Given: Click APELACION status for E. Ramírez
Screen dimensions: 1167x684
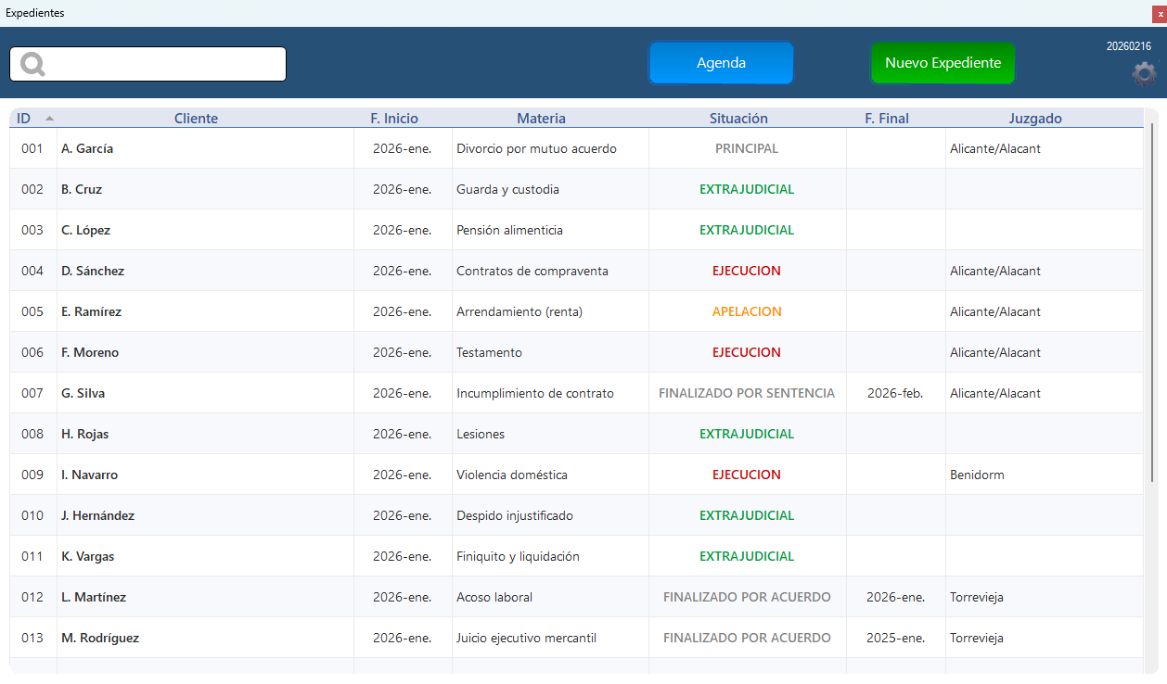Looking at the screenshot, I should coord(747,311).
